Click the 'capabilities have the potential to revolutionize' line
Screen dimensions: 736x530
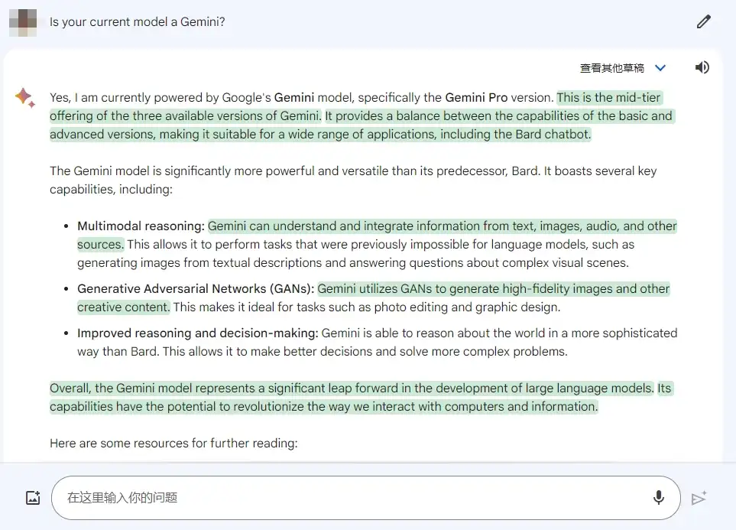coord(324,406)
